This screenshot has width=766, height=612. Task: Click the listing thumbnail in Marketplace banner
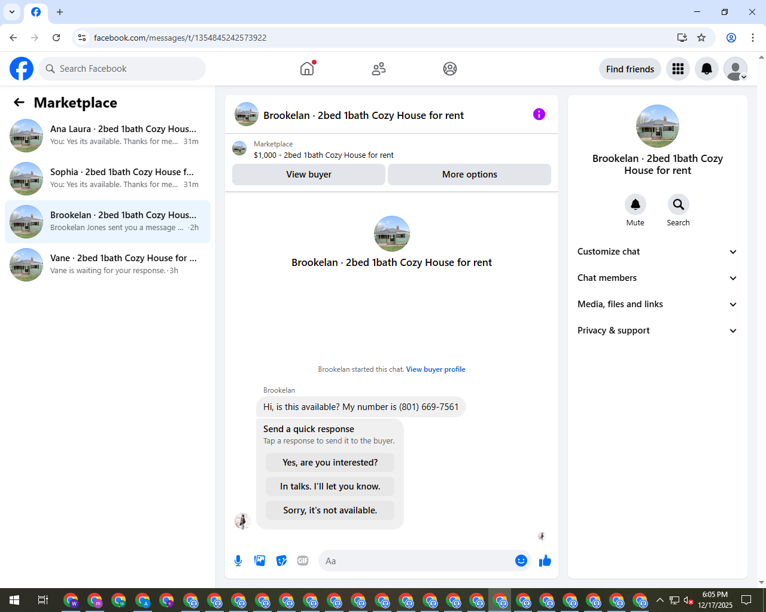[239, 148]
